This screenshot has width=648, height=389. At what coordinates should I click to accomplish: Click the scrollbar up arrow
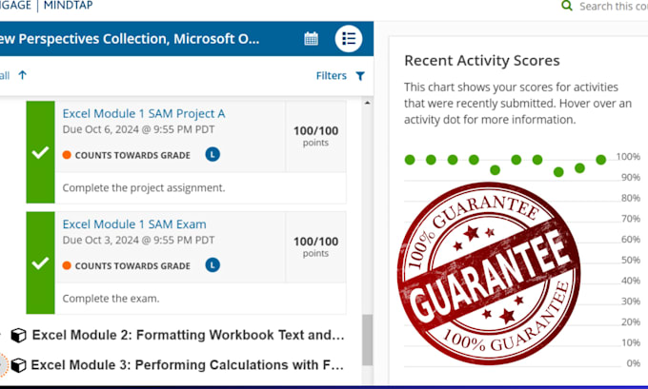tap(367, 103)
